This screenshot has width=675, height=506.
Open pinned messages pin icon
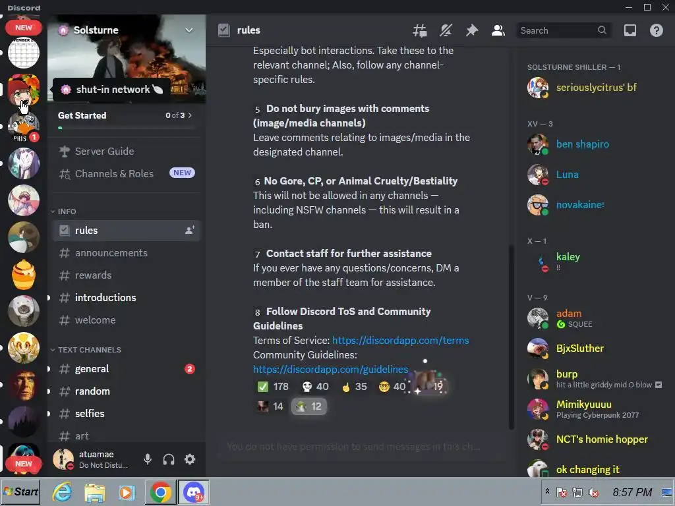[472, 30]
